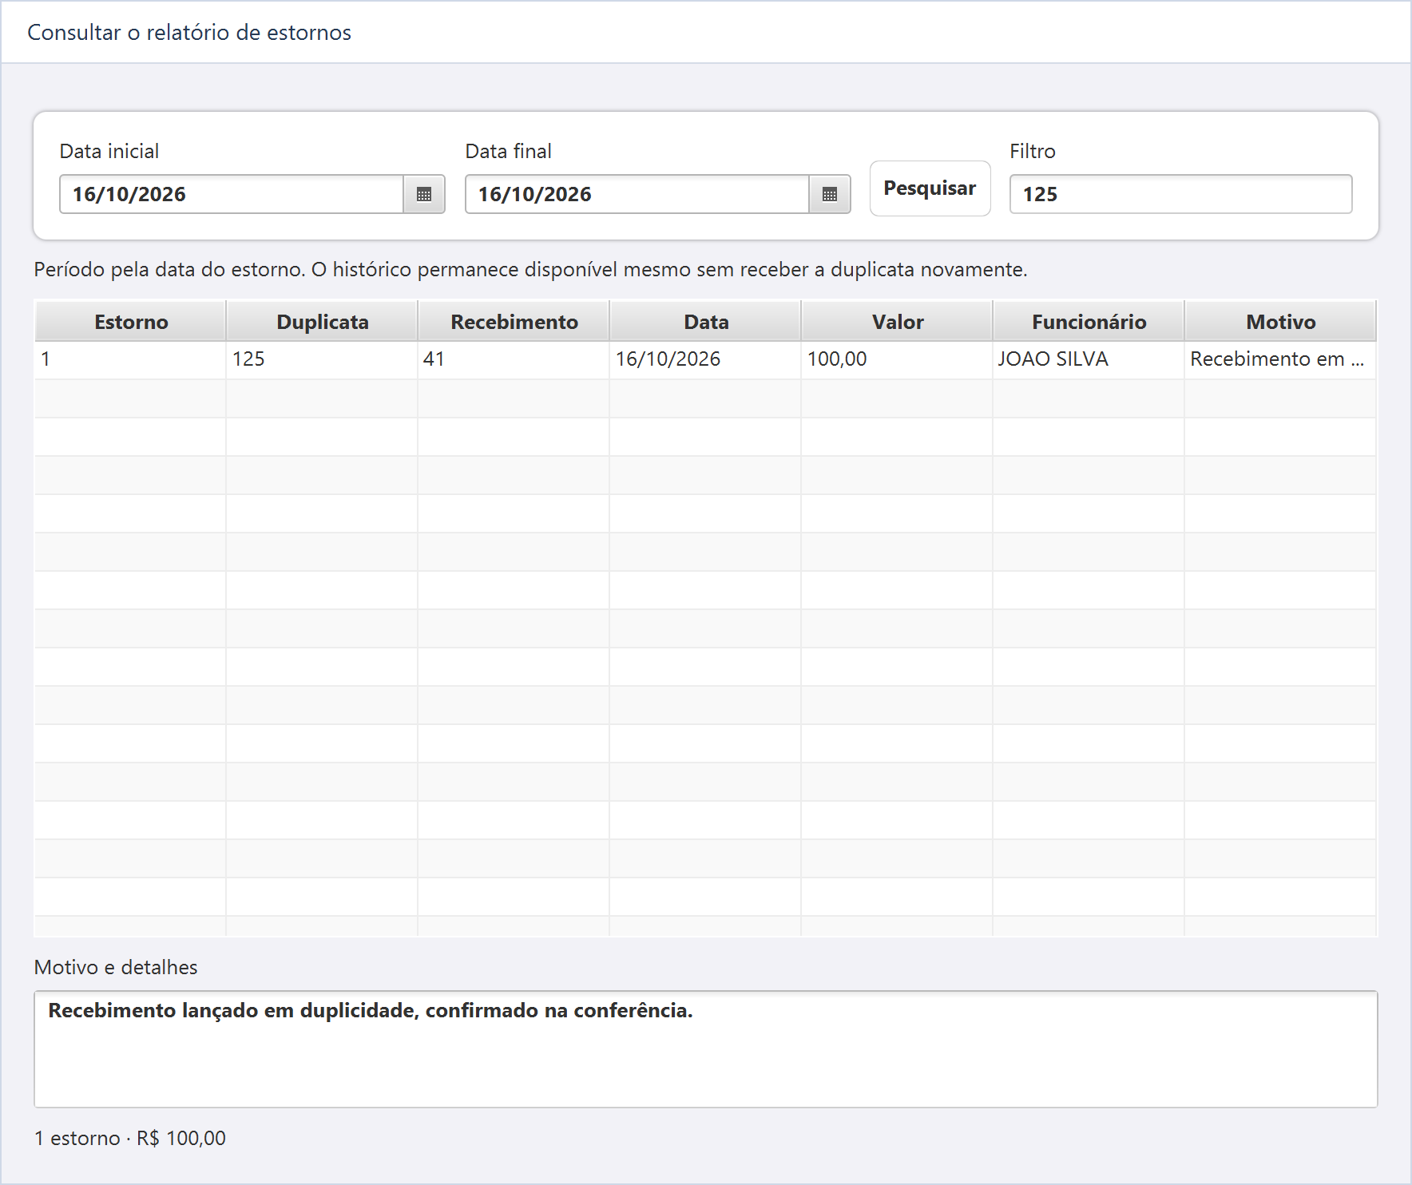Click the Pesquisar button
The image size is (1412, 1185).
[930, 188]
